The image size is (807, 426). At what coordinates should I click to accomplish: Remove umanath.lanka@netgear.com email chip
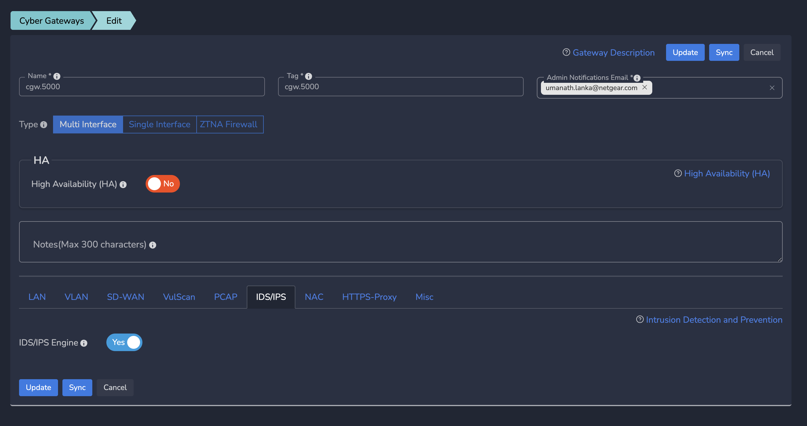click(645, 87)
